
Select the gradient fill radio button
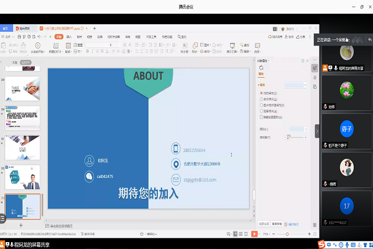pyautogui.click(x=260, y=99)
